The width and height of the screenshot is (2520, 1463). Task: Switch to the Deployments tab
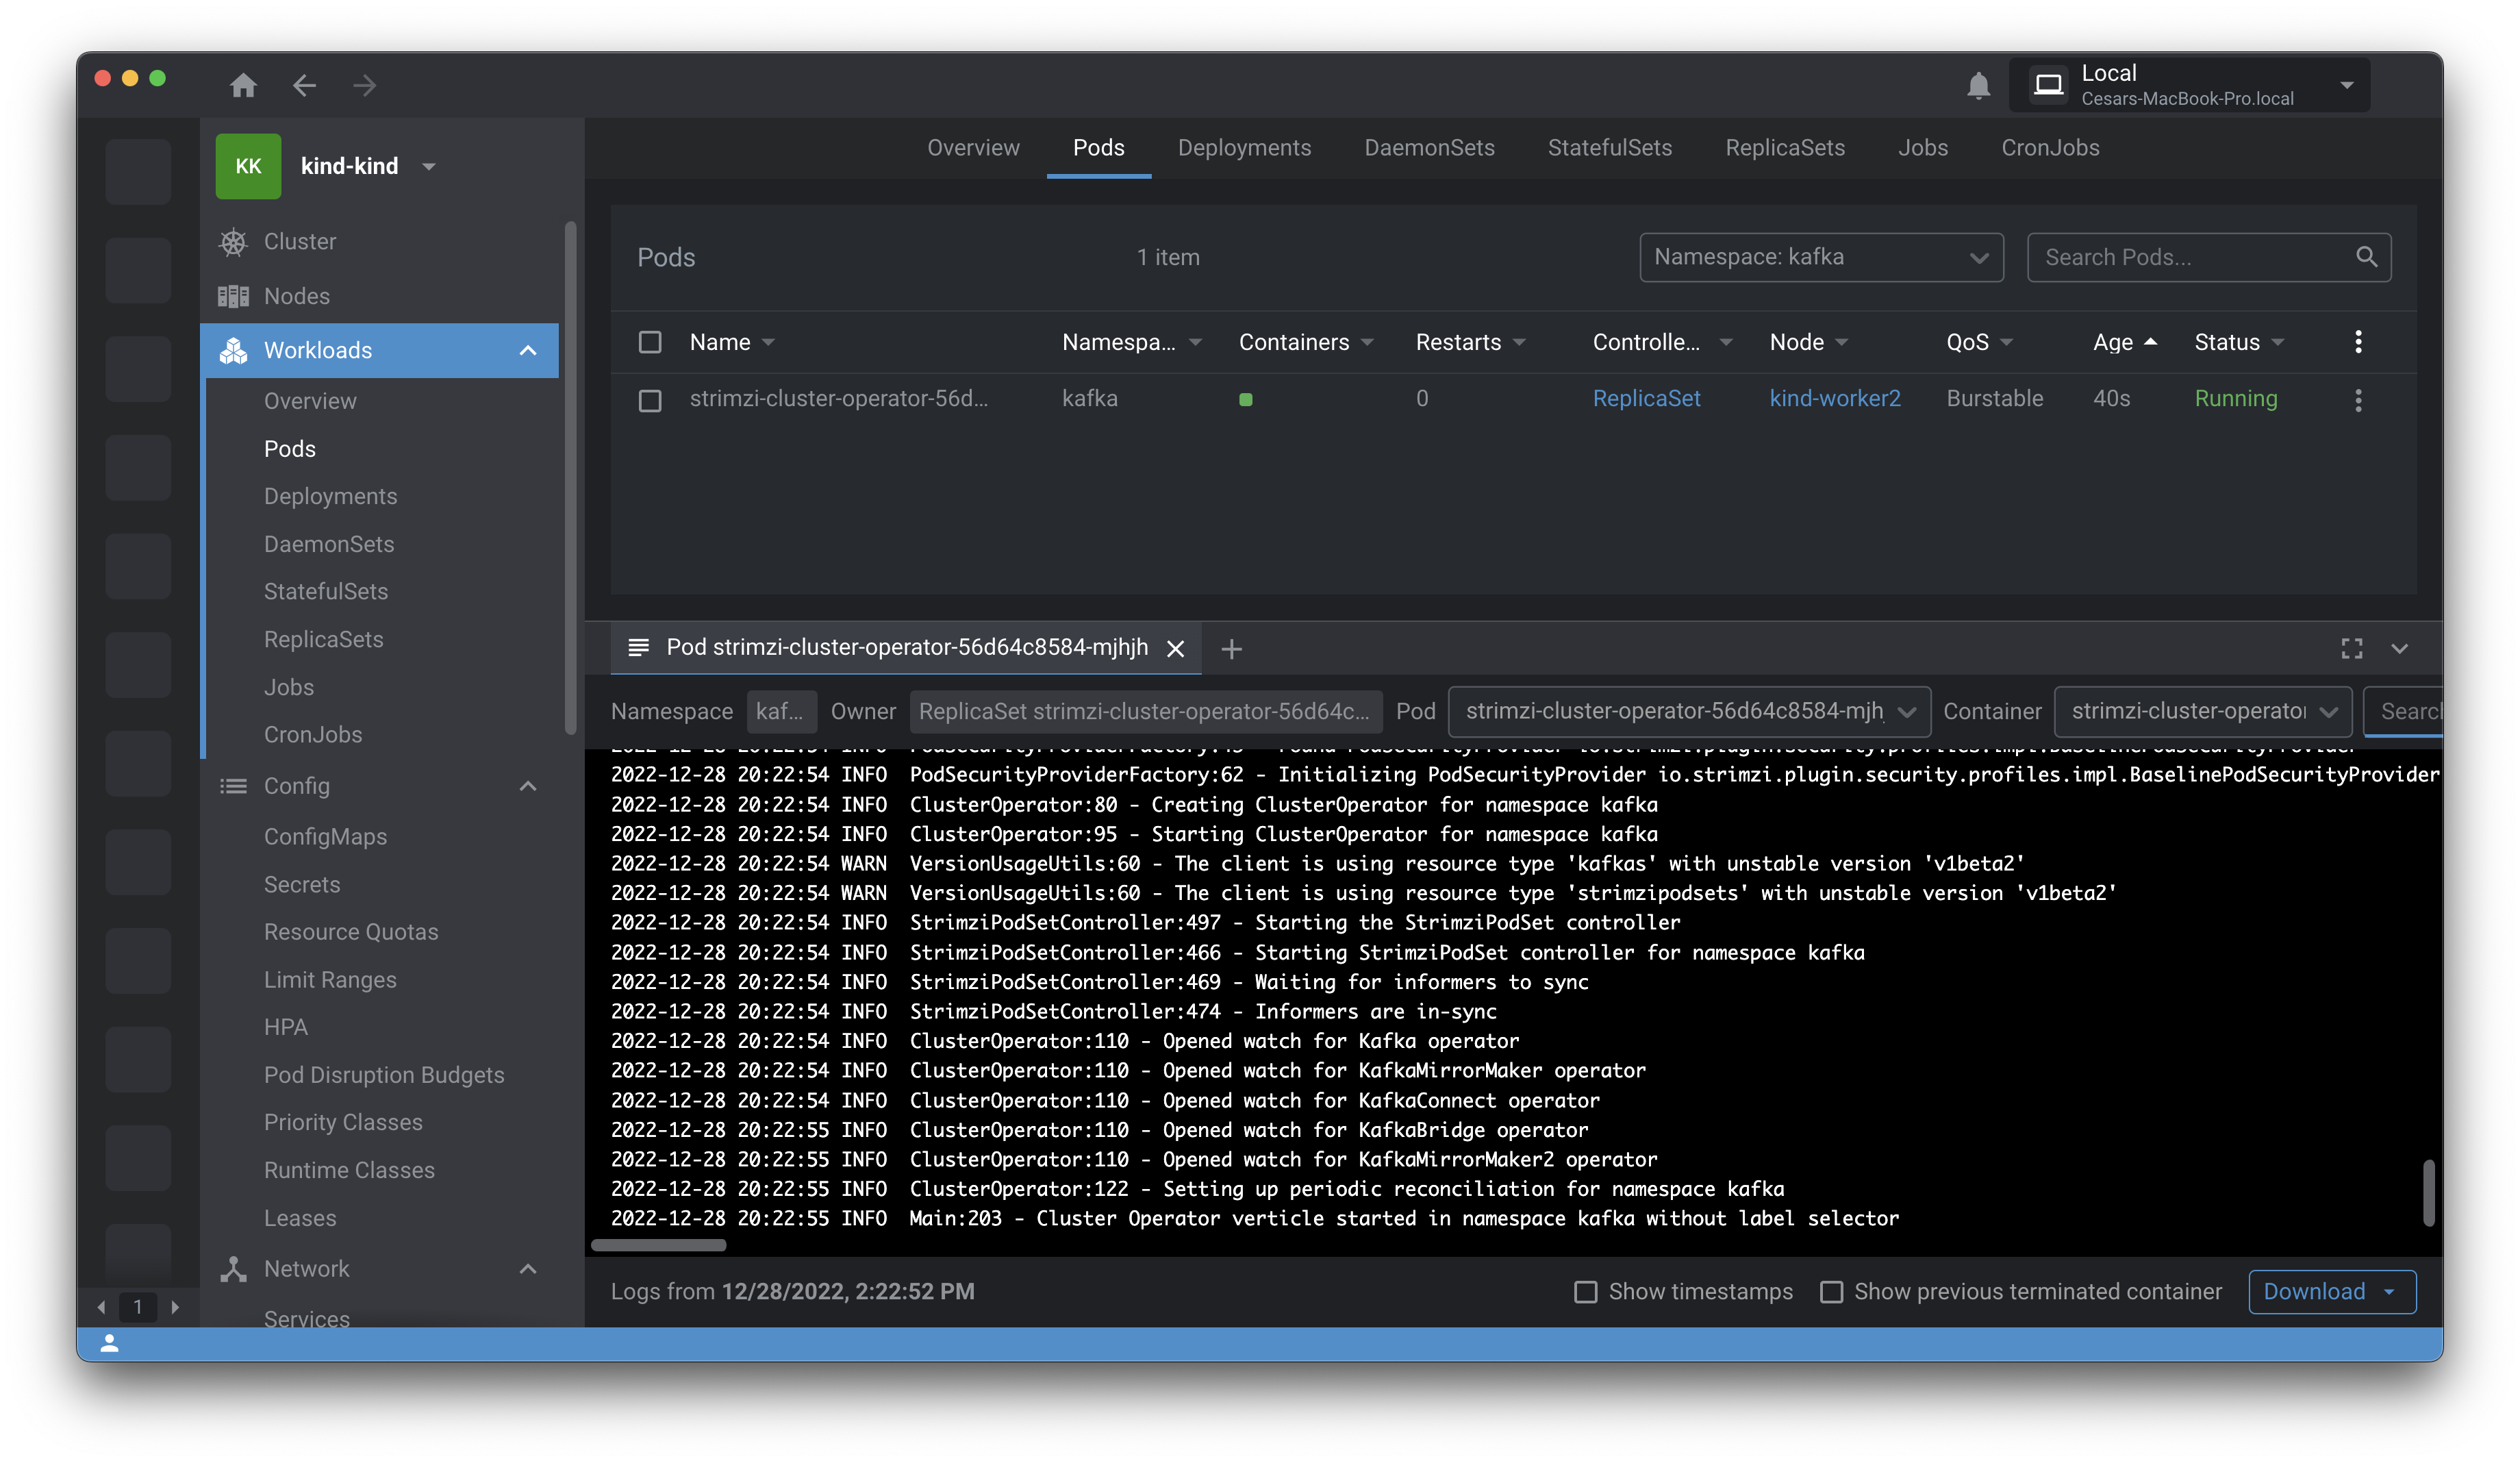pos(1244,147)
